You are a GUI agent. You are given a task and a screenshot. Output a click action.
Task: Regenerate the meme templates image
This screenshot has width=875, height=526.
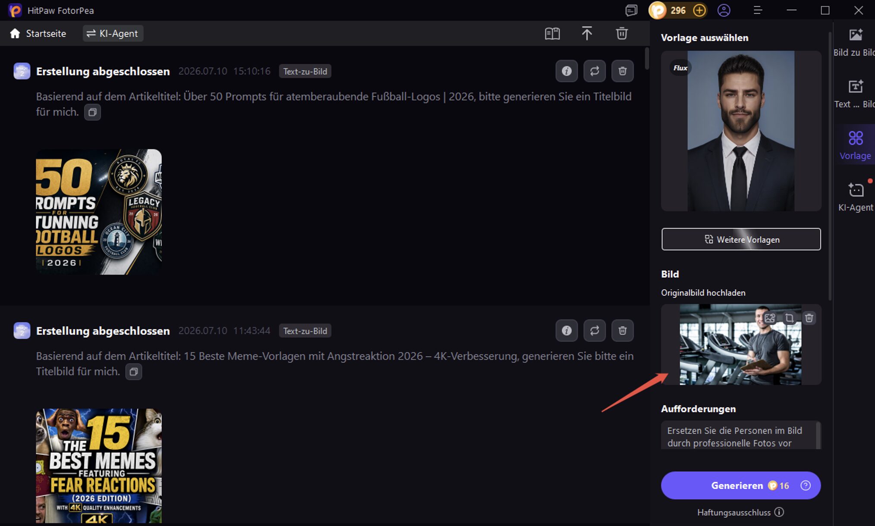pyautogui.click(x=595, y=331)
